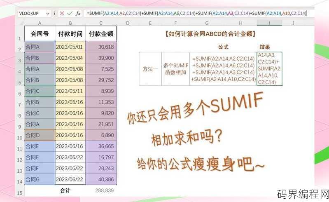
Task: Select column J header
Action: [x=293, y=23]
